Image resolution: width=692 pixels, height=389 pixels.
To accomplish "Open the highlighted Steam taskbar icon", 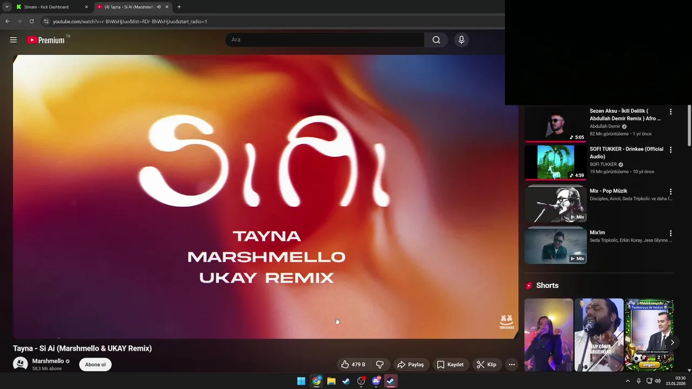I will click(390, 381).
